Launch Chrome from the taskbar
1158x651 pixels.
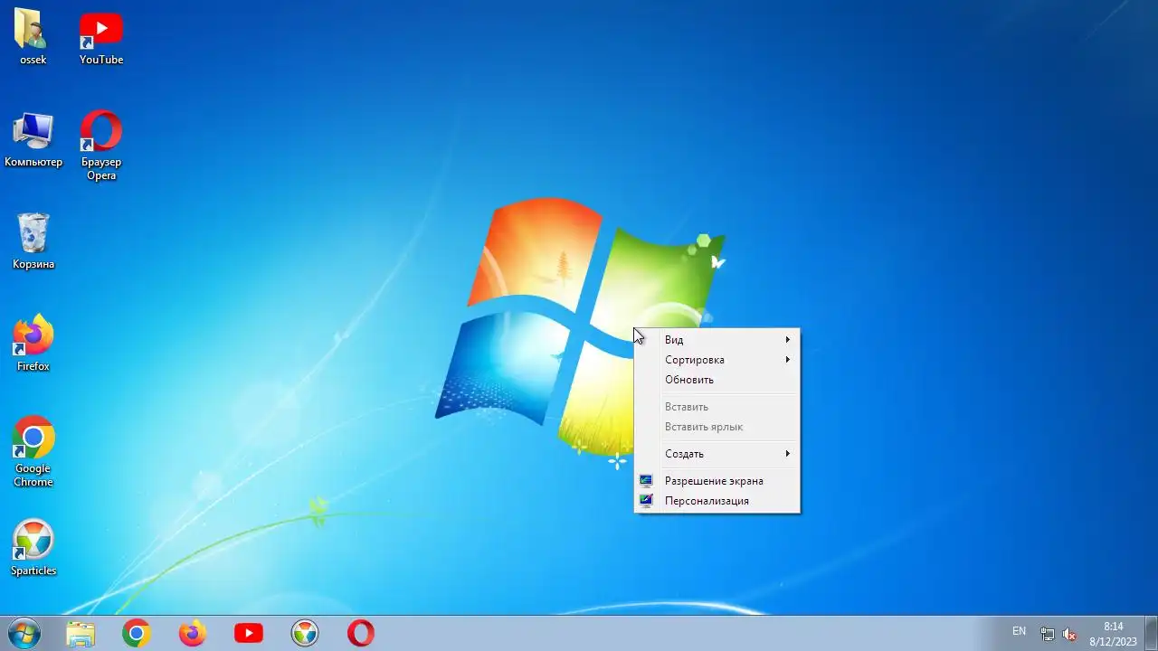click(x=137, y=634)
